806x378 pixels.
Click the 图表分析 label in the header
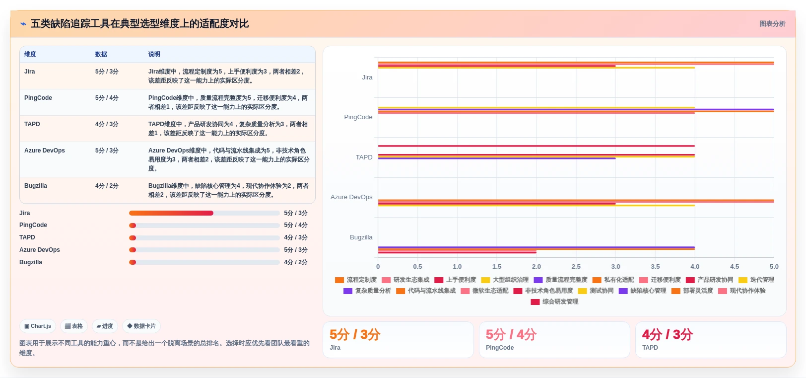point(772,24)
